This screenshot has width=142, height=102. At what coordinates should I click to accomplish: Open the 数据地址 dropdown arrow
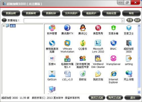click(123, 20)
